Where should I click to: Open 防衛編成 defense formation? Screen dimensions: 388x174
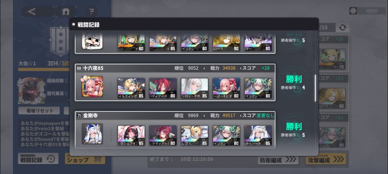coord(278,160)
